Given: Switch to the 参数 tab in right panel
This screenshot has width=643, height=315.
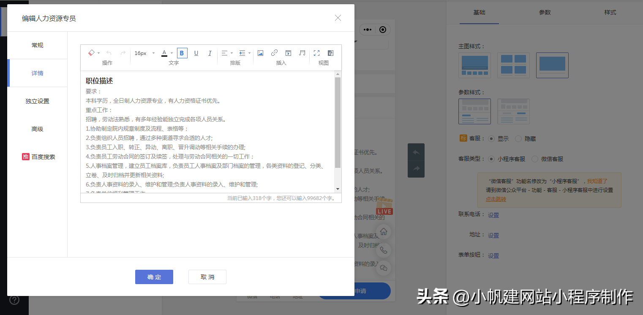Looking at the screenshot, I should 545,12.
